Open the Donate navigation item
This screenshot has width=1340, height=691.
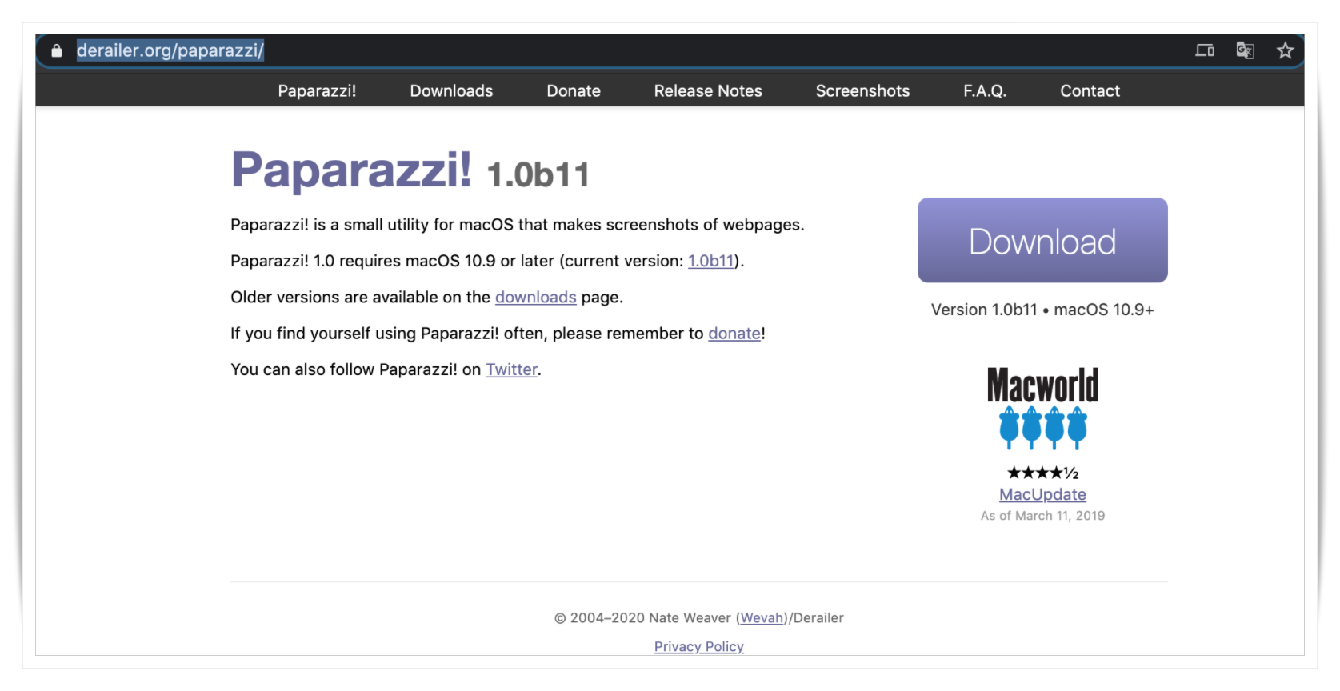(574, 91)
